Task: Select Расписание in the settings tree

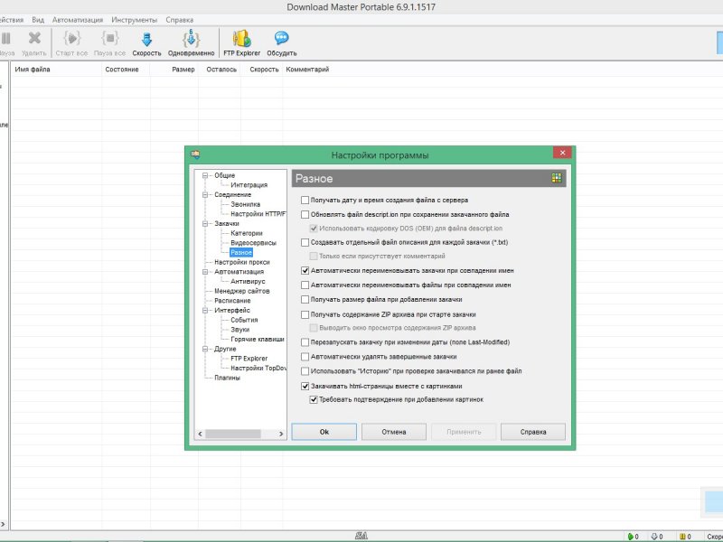Action: click(232, 301)
